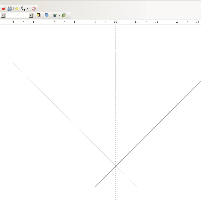Image resolution: width=201 pixels, height=201 pixels.
Task: Open the empty fill style combo box list
Action: click(x=31, y=15)
